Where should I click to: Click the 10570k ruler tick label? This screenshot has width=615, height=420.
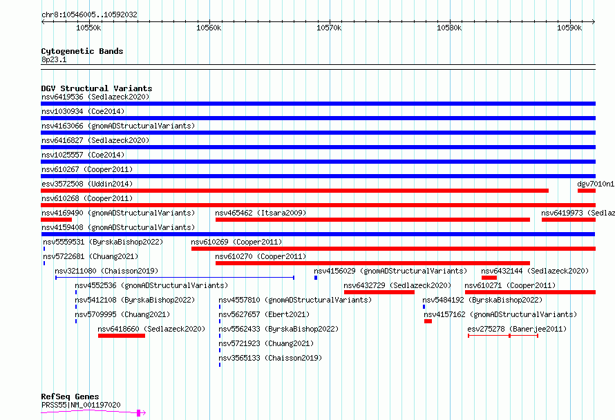pyautogui.click(x=329, y=28)
